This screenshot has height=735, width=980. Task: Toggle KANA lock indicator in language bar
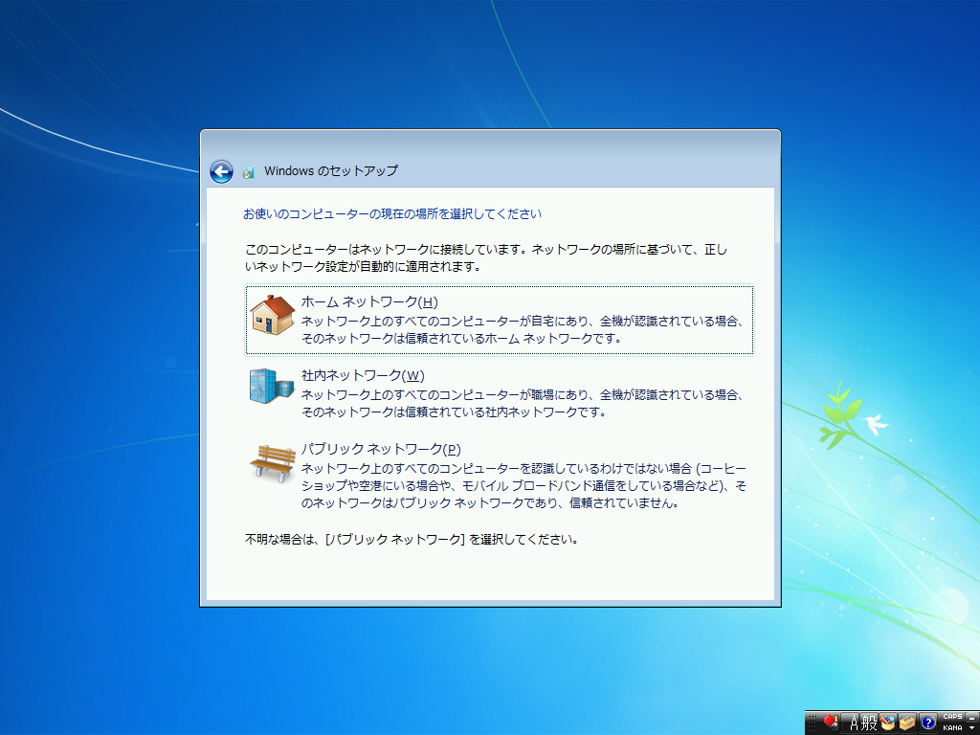(952, 727)
